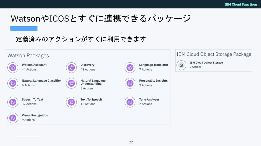Viewport: 261px width, 146px height.
Task: Click the Watson Assistant package icon
Action: coord(13,67)
